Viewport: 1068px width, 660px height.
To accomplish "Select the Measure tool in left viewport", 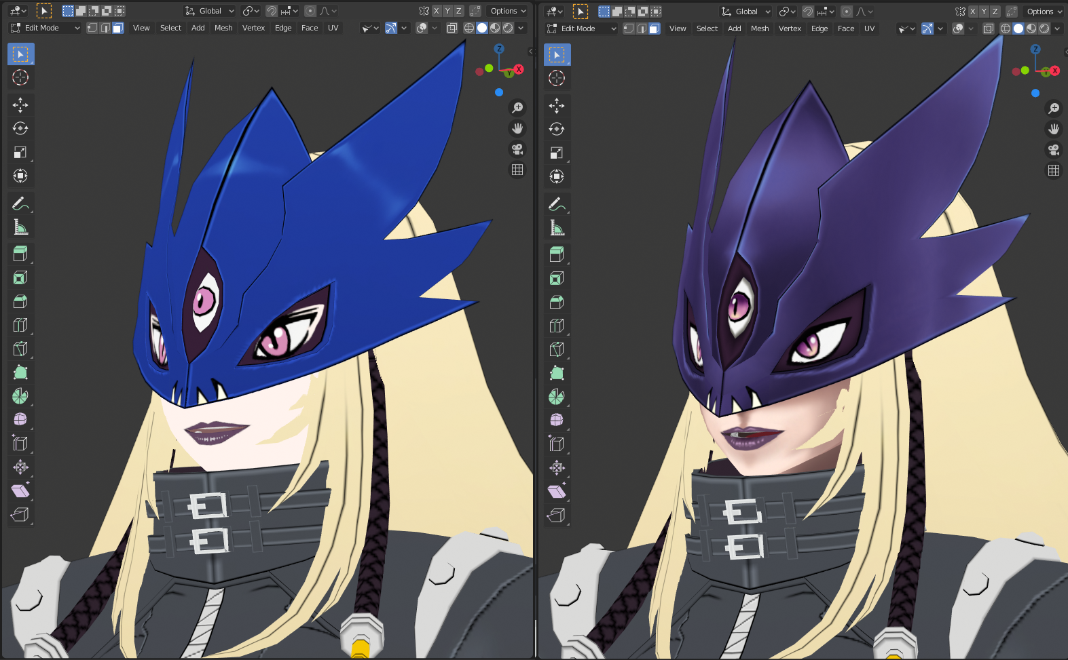I will click(20, 227).
